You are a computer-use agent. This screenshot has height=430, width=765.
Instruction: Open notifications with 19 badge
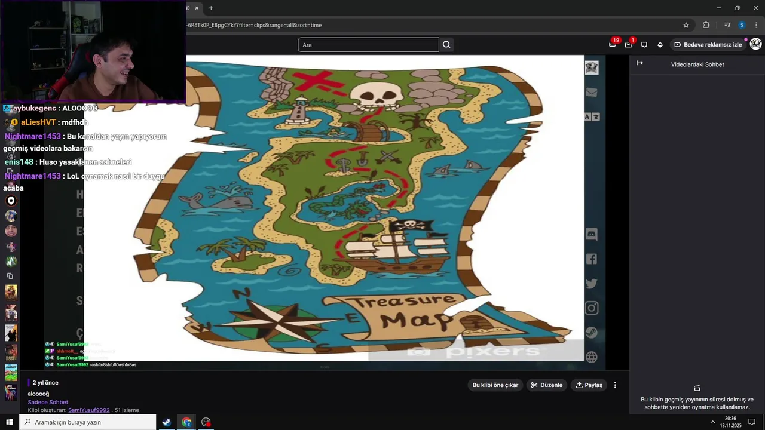(x=613, y=44)
